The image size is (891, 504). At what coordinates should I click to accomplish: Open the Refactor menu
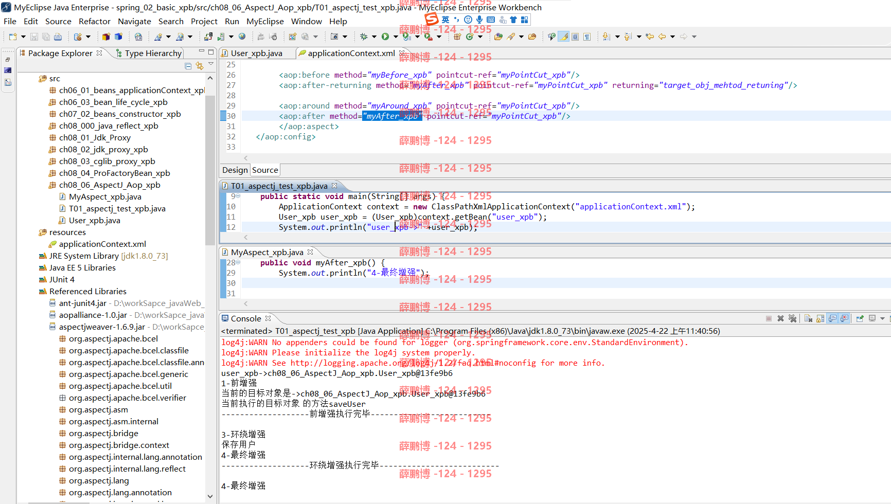[x=94, y=21]
